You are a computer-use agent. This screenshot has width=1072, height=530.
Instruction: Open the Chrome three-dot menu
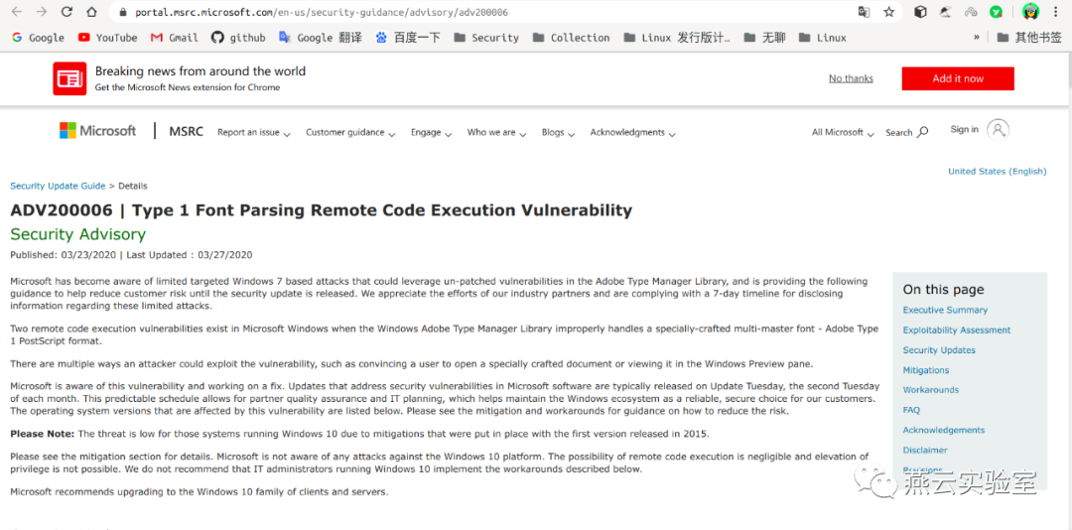click(x=1055, y=12)
